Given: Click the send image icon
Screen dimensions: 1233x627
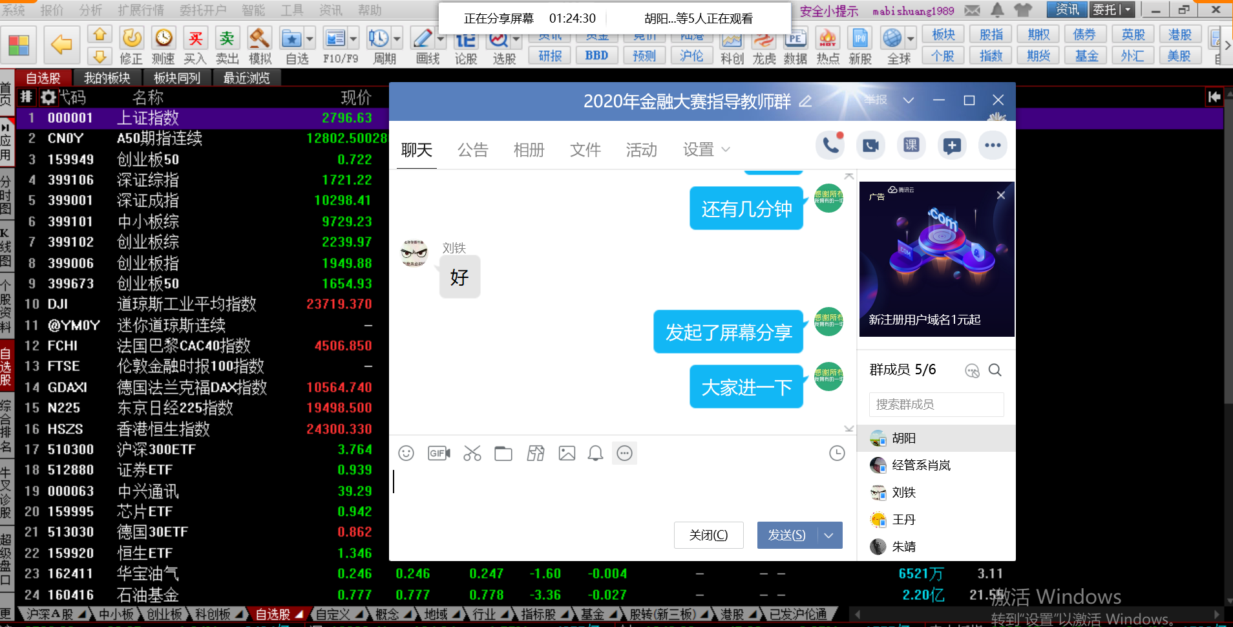Looking at the screenshot, I should click(567, 454).
